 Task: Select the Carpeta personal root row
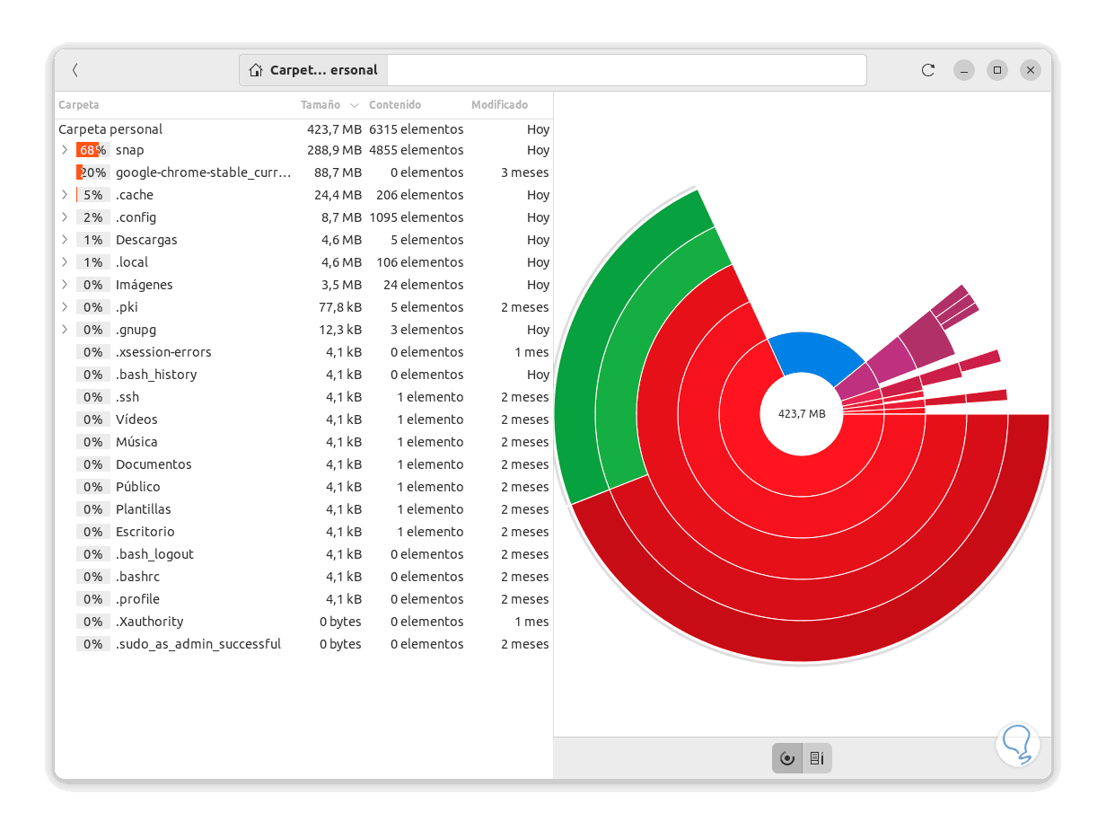(x=303, y=129)
